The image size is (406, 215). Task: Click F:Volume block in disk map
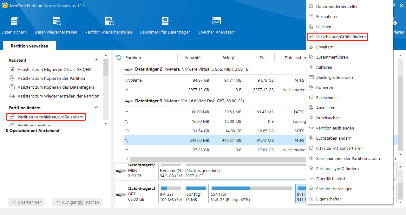tap(171, 172)
